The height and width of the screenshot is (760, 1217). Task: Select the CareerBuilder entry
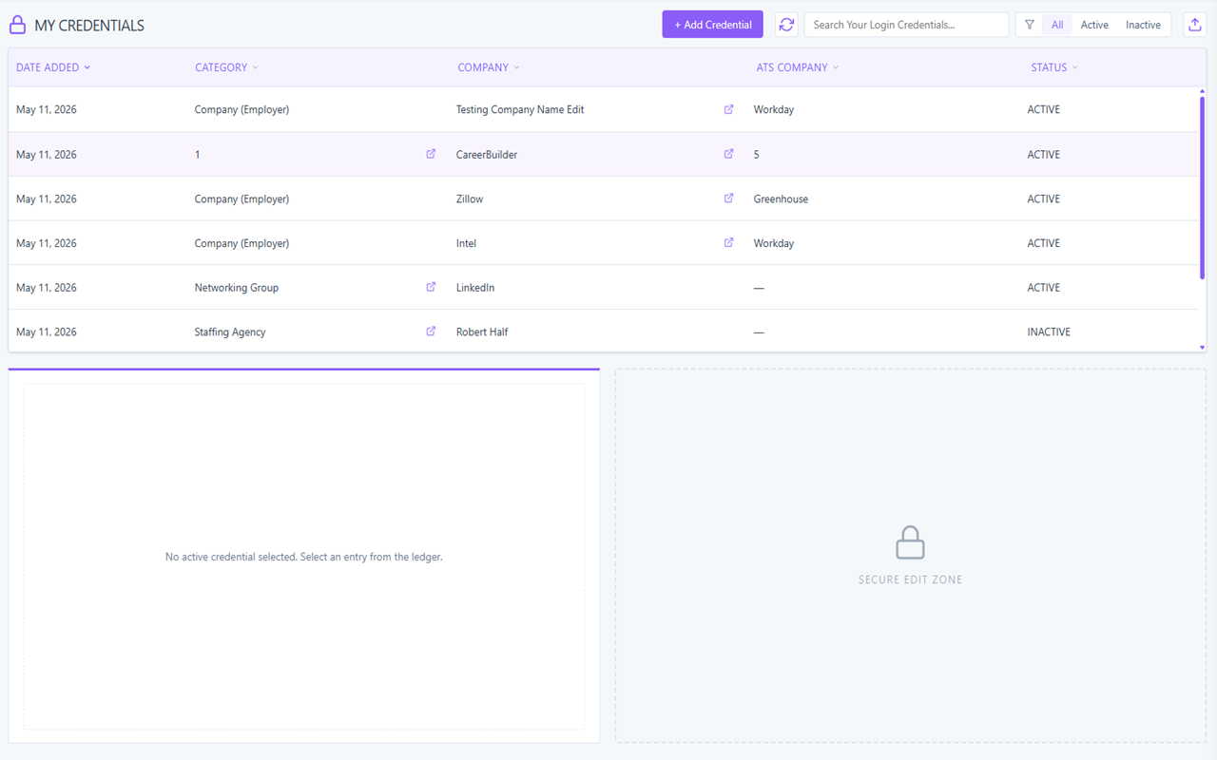pyautogui.click(x=604, y=154)
